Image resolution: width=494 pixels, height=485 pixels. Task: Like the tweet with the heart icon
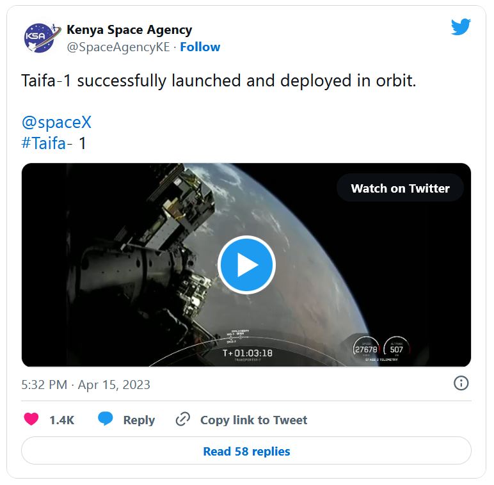coord(31,419)
